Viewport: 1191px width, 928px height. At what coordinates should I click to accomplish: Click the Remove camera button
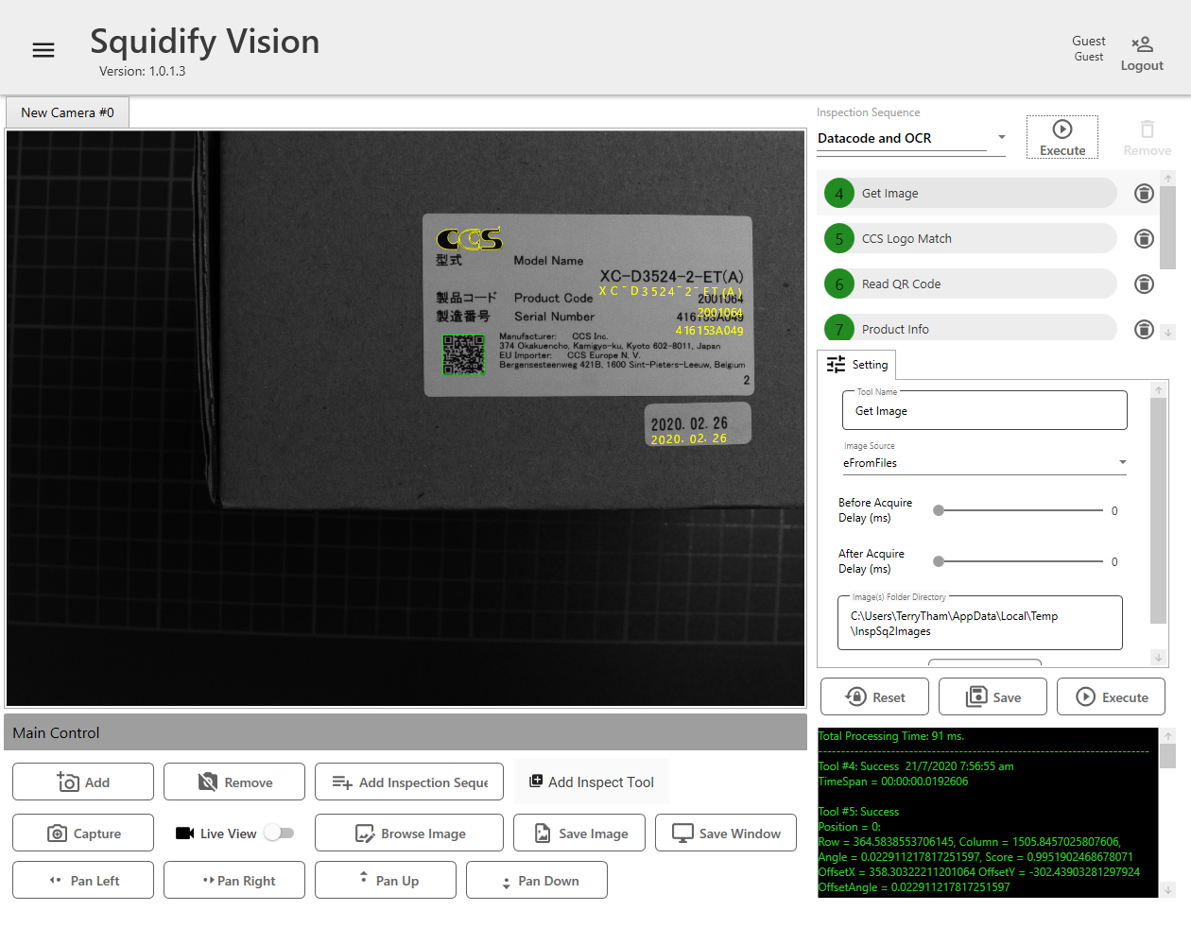coord(234,782)
